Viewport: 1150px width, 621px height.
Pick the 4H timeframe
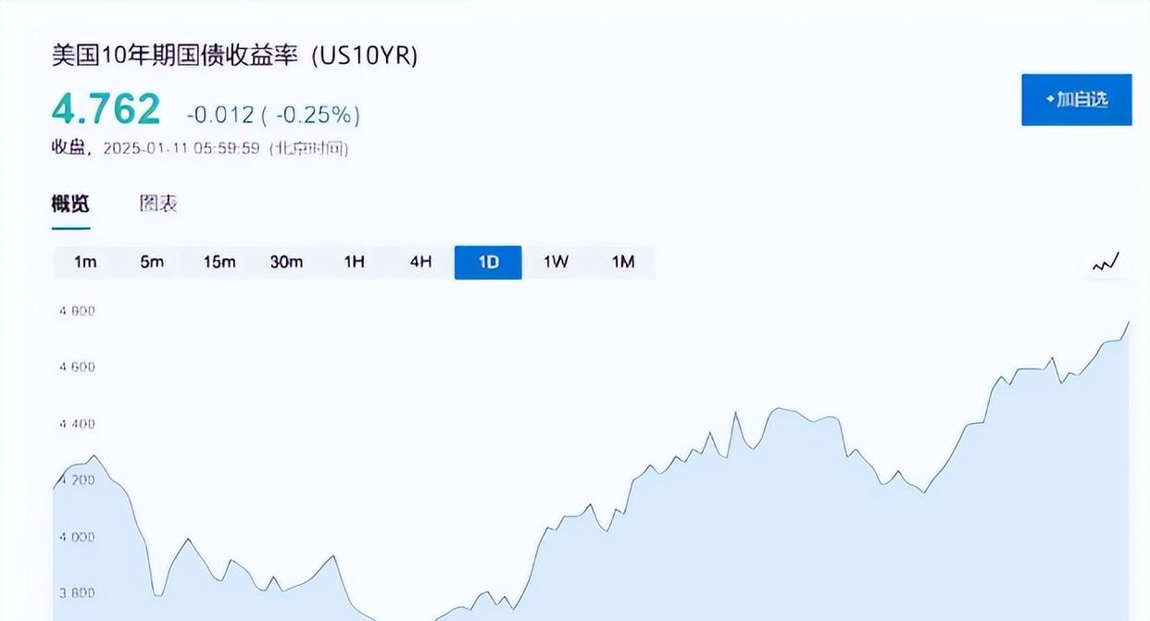(420, 262)
